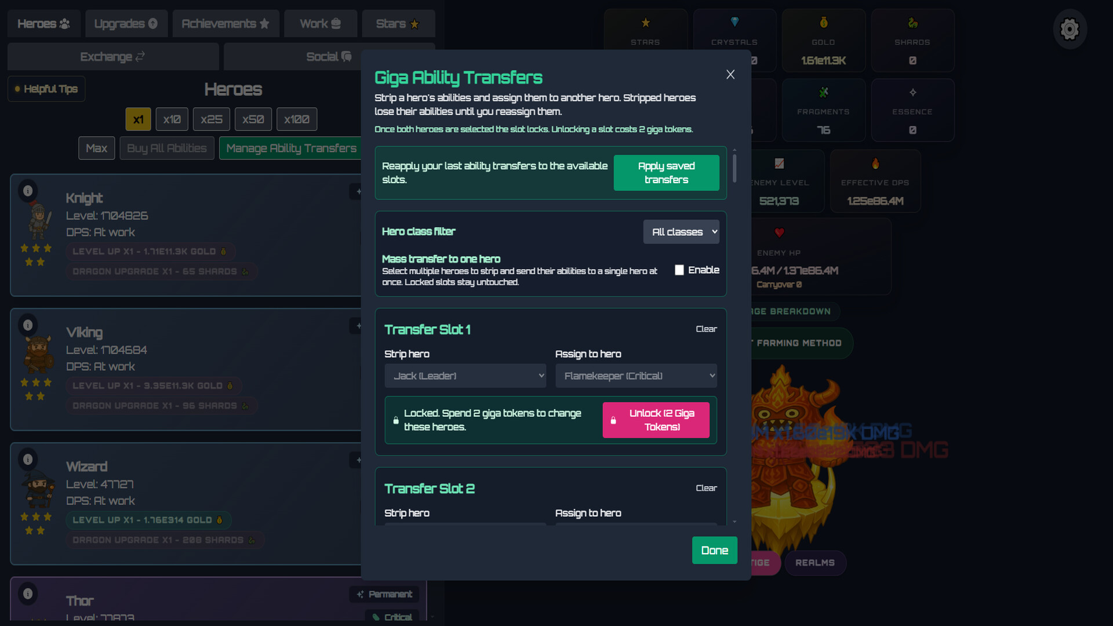Click the Gold pouch icon

click(824, 23)
